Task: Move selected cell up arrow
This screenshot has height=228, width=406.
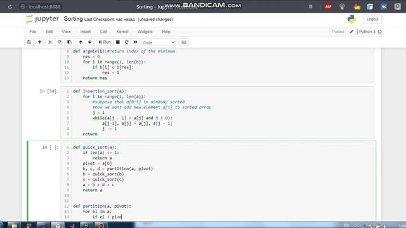Action: (81, 42)
